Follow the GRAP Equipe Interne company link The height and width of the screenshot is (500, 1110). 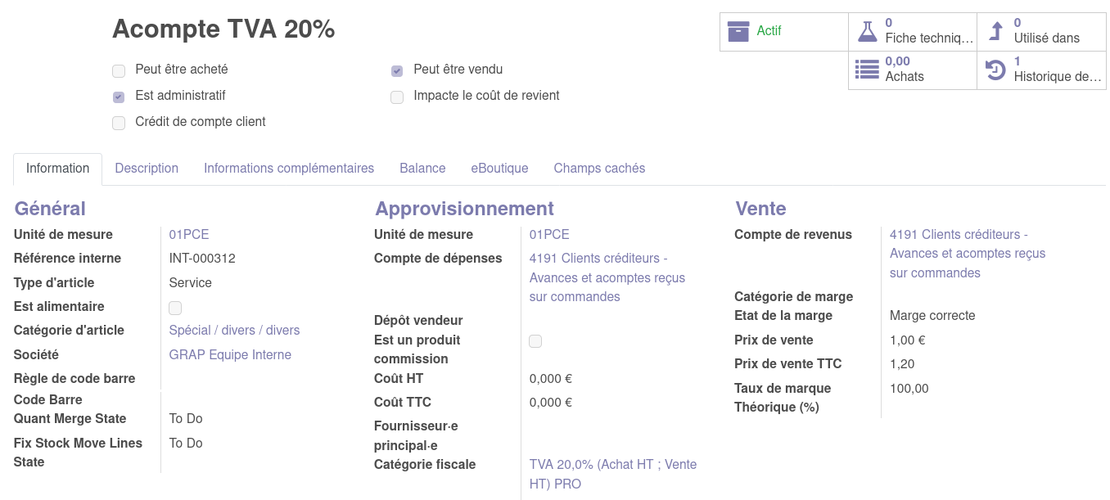230,355
